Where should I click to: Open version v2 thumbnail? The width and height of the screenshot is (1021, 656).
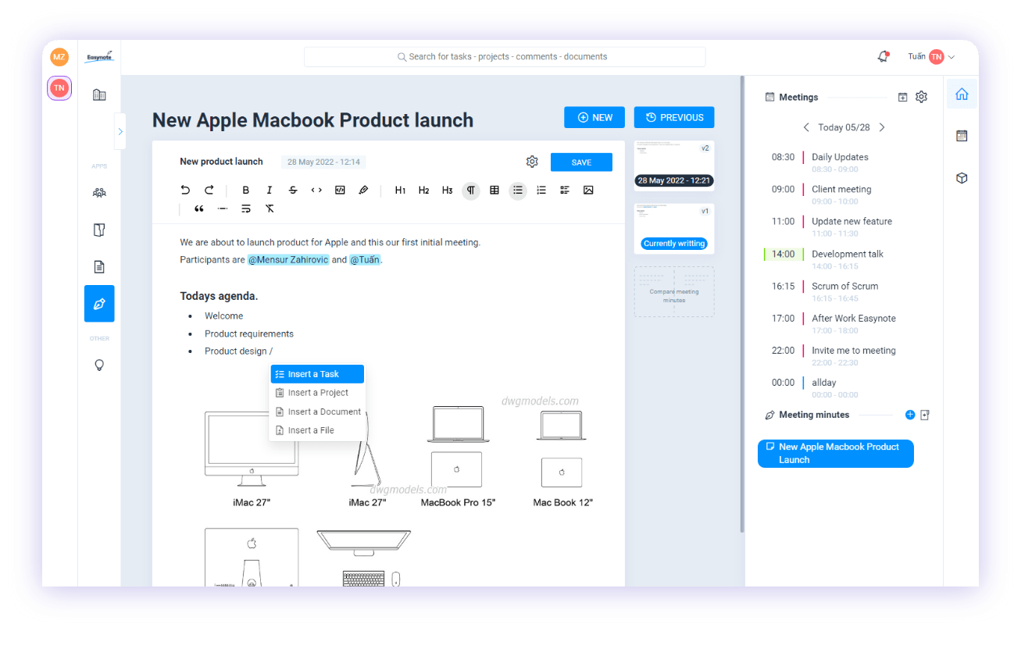674,166
